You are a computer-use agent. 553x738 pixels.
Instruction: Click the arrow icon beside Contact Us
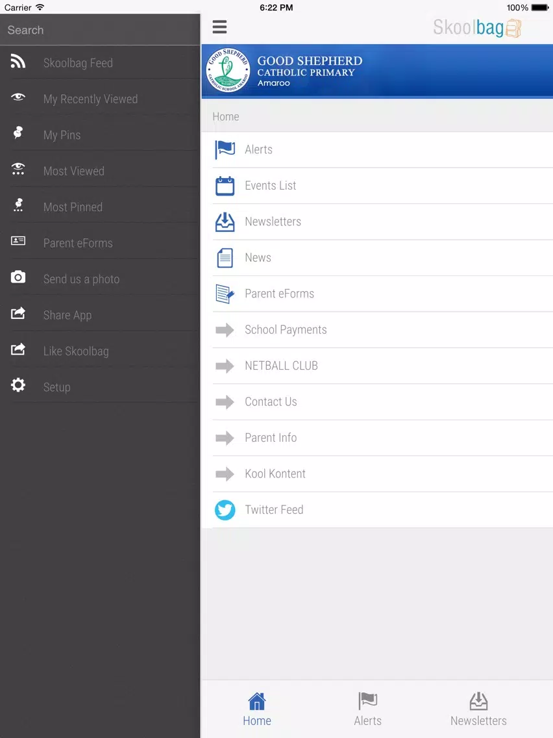click(x=225, y=402)
